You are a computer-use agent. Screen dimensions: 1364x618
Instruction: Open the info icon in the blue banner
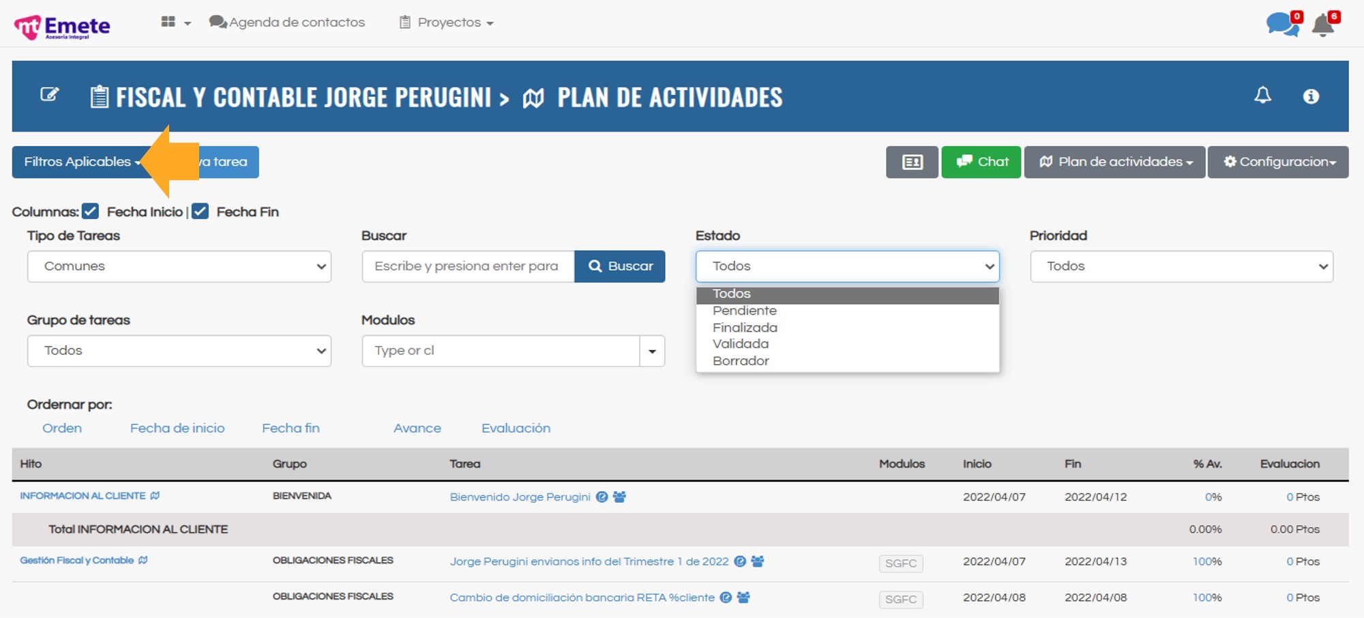(x=1310, y=96)
